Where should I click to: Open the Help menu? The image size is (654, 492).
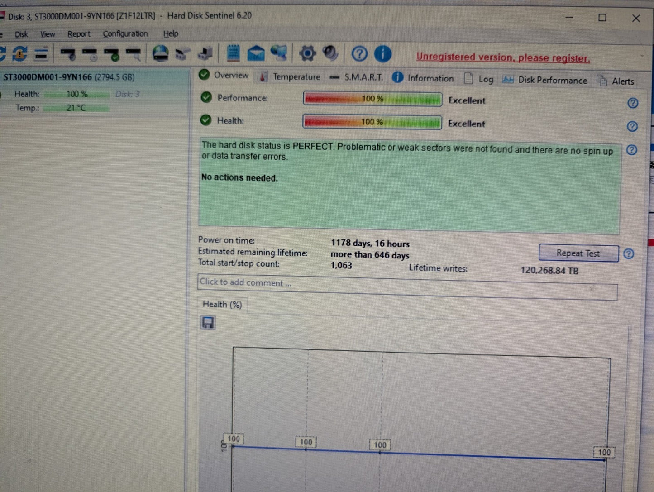pos(171,34)
